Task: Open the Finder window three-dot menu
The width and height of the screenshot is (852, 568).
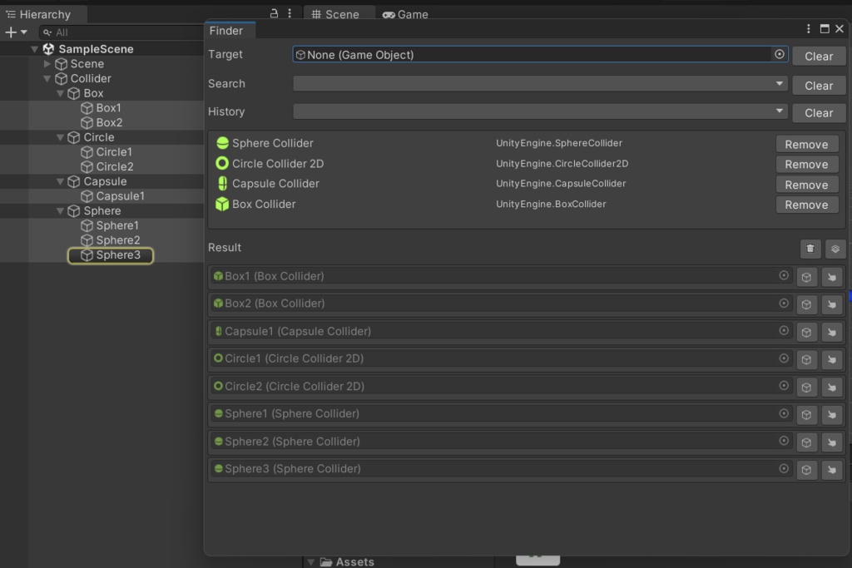Action: point(809,29)
